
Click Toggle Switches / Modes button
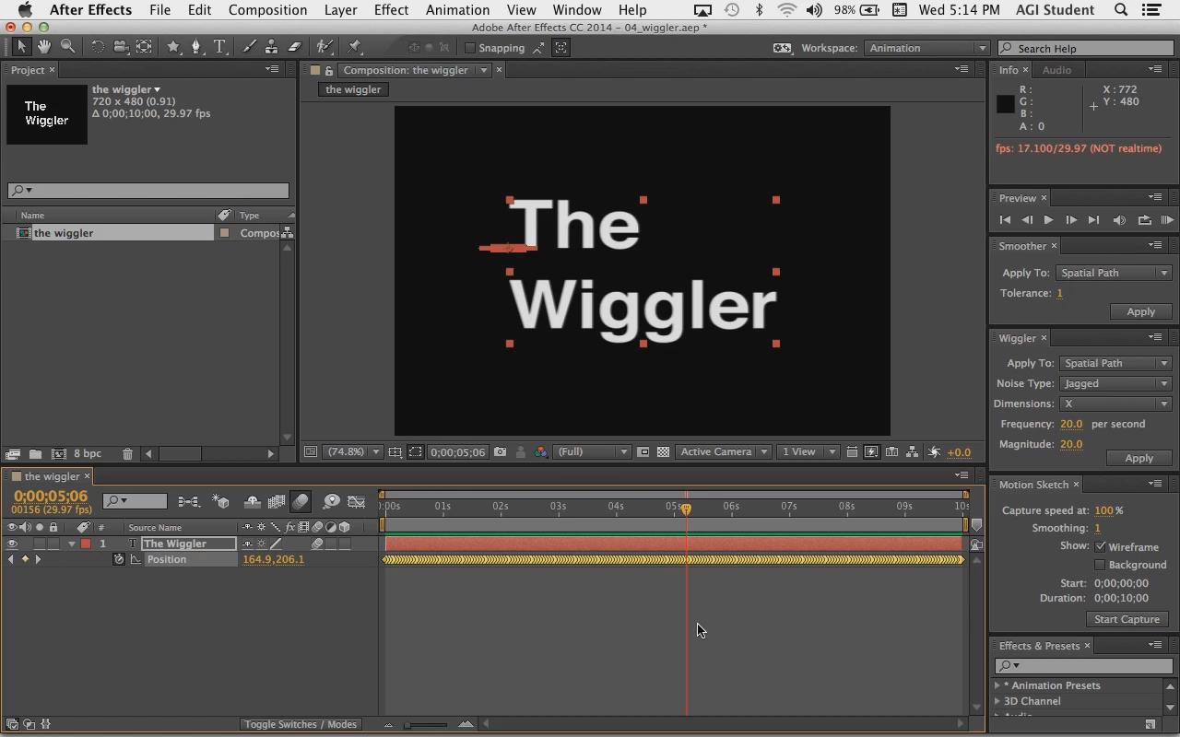pos(301,724)
